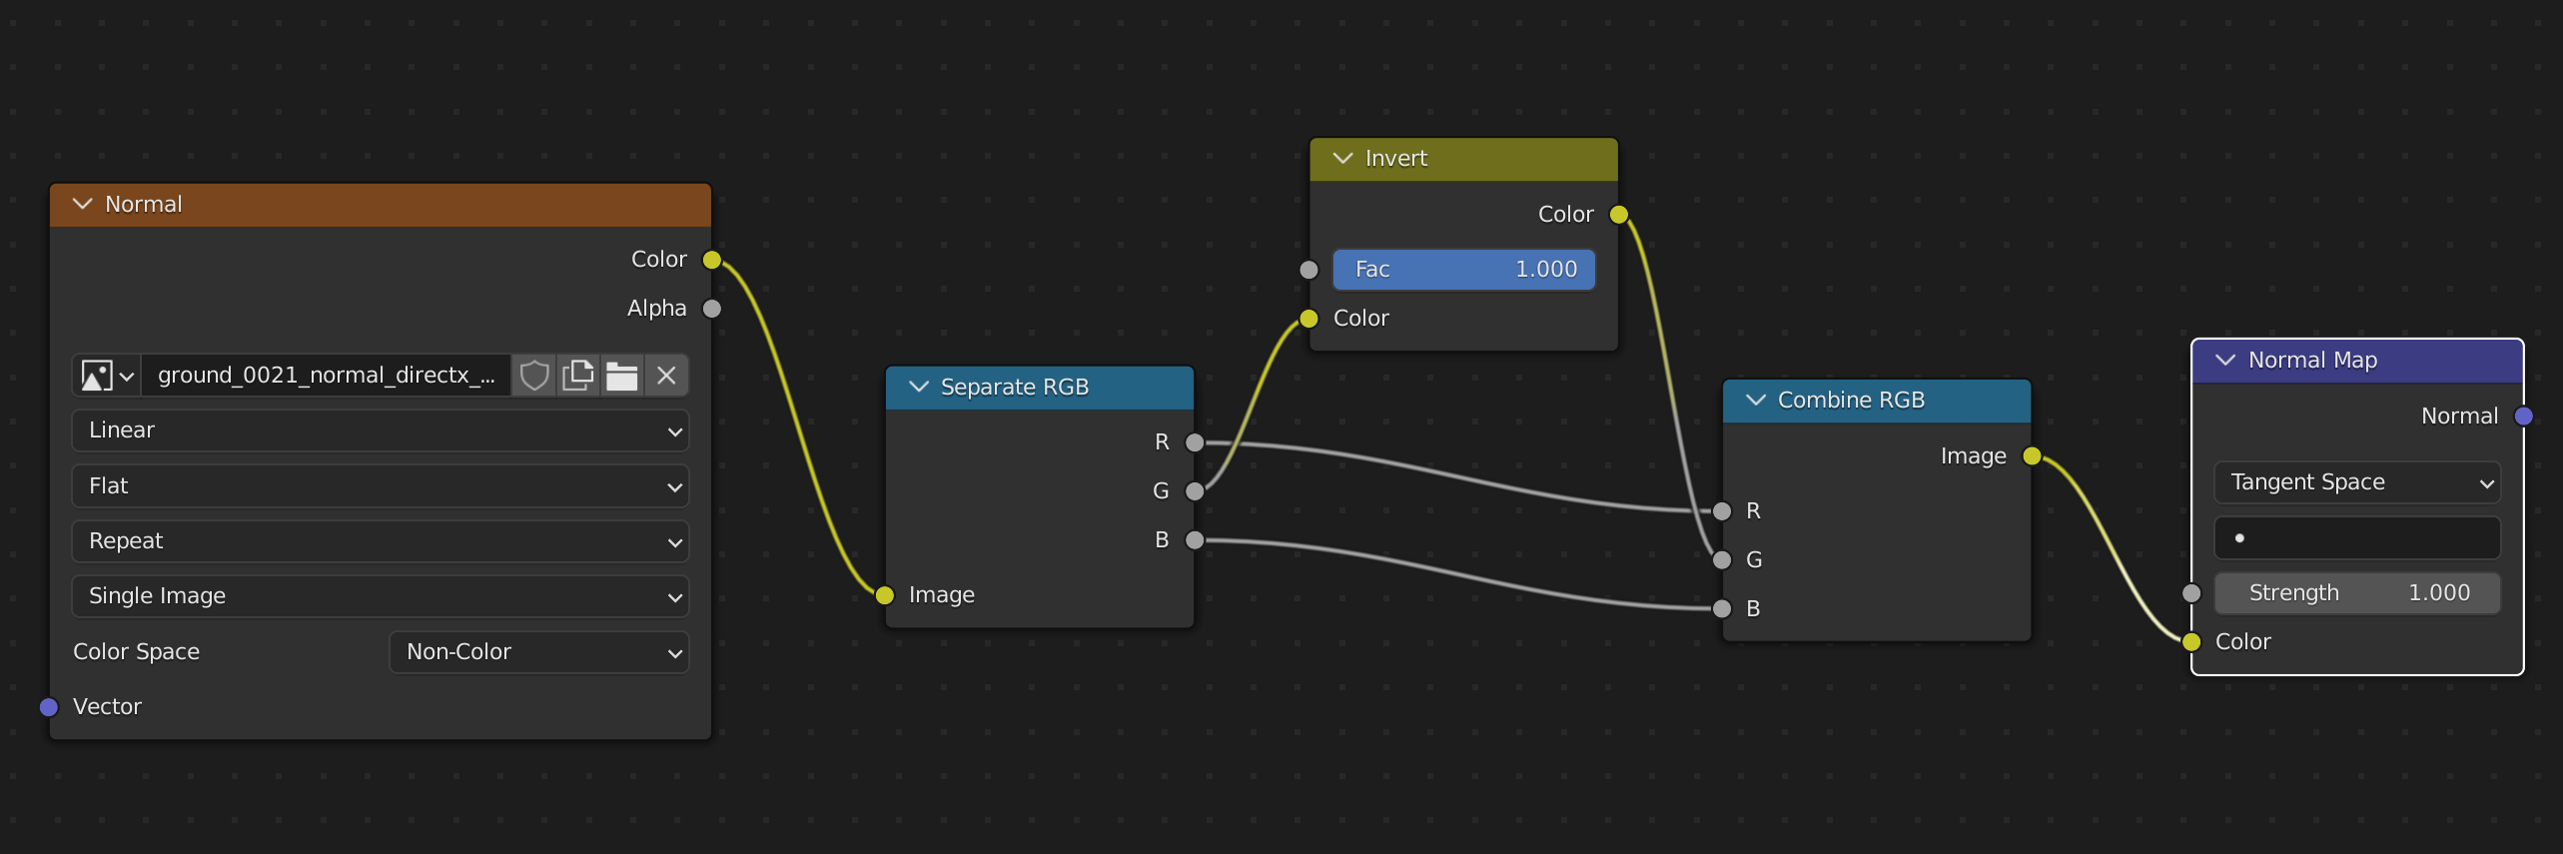Unlink image with the X icon
Screen dimensions: 2563x854
(x=666, y=376)
